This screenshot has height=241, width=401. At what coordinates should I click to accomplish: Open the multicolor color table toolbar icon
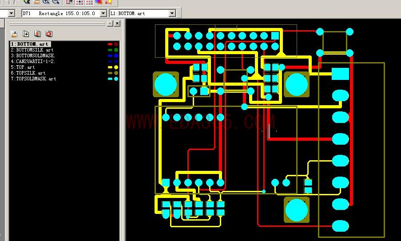click(99, 1)
